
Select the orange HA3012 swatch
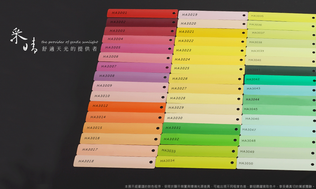126,107
